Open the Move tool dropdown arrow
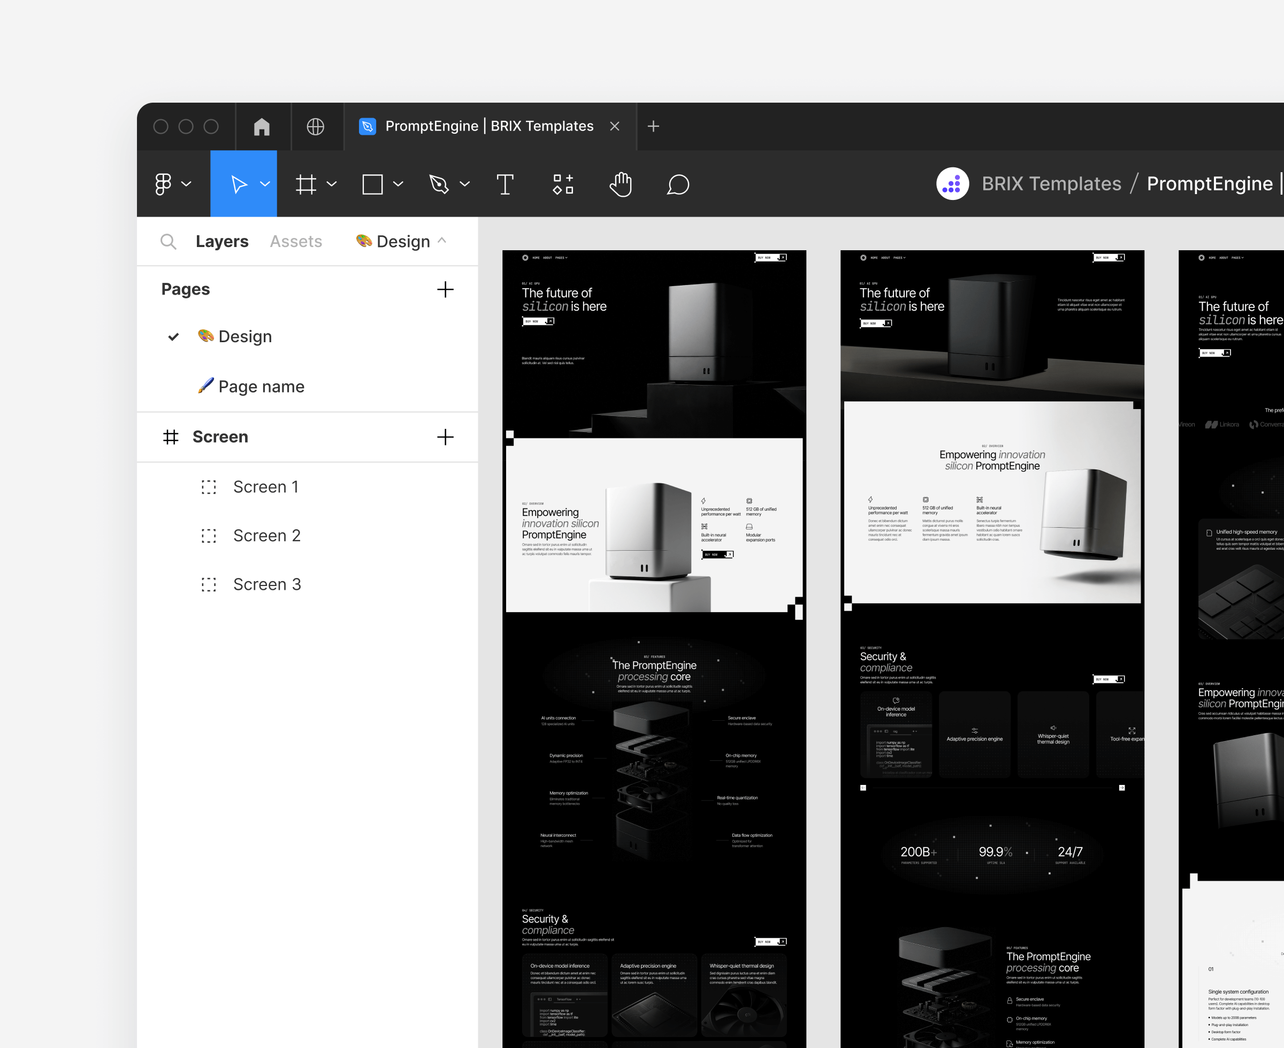1284x1048 pixels. coord(264,184)
